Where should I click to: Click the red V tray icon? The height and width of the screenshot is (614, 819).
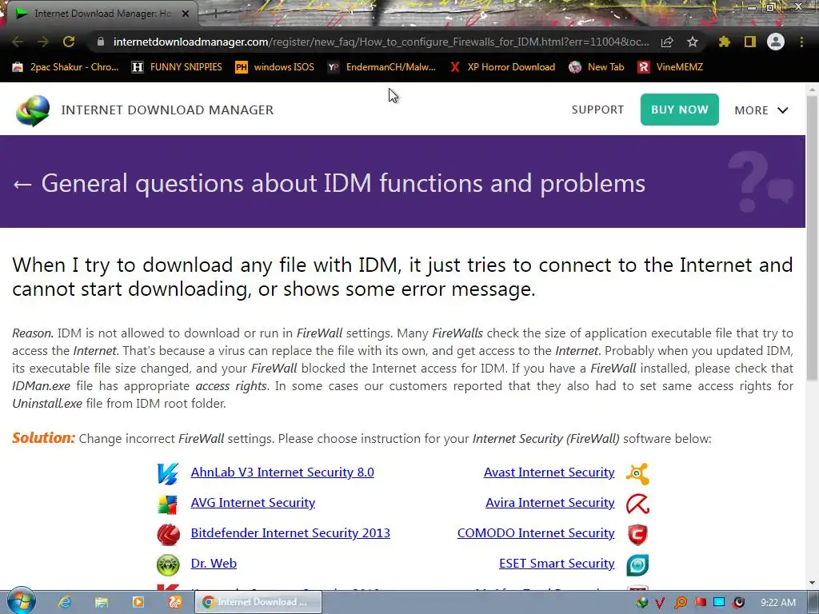pos(660,603)
